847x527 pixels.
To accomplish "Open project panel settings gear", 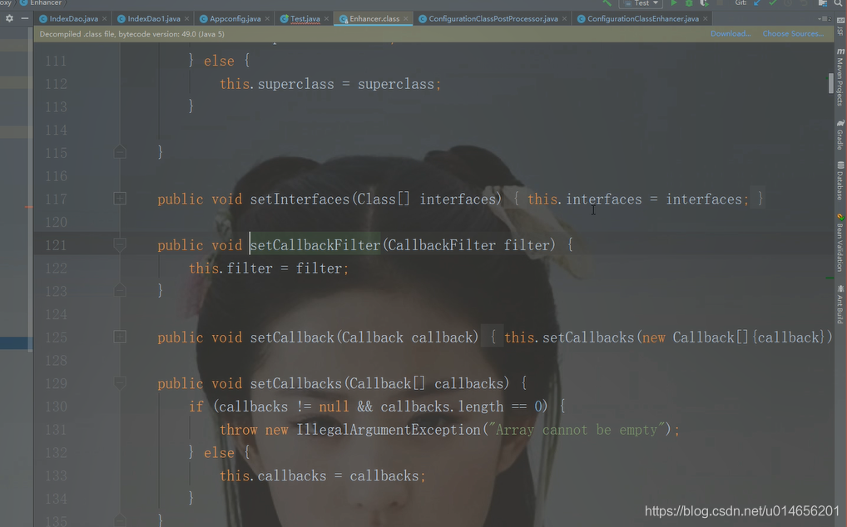I will tap(10, 18).
